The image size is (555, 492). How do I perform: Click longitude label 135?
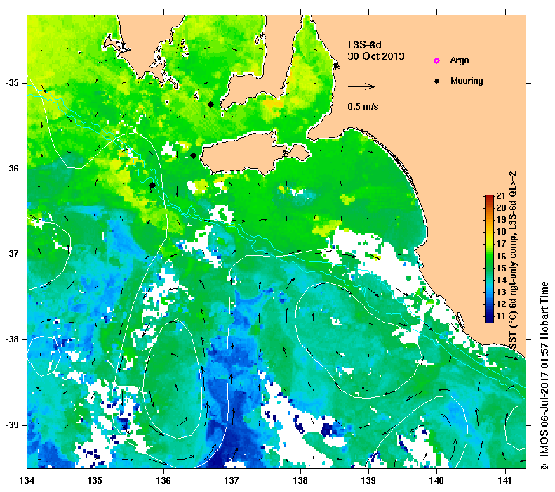[x=95, y=481]
